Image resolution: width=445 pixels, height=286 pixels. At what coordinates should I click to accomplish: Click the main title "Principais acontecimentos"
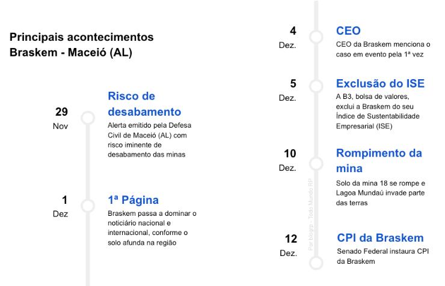tap(81, 37)
